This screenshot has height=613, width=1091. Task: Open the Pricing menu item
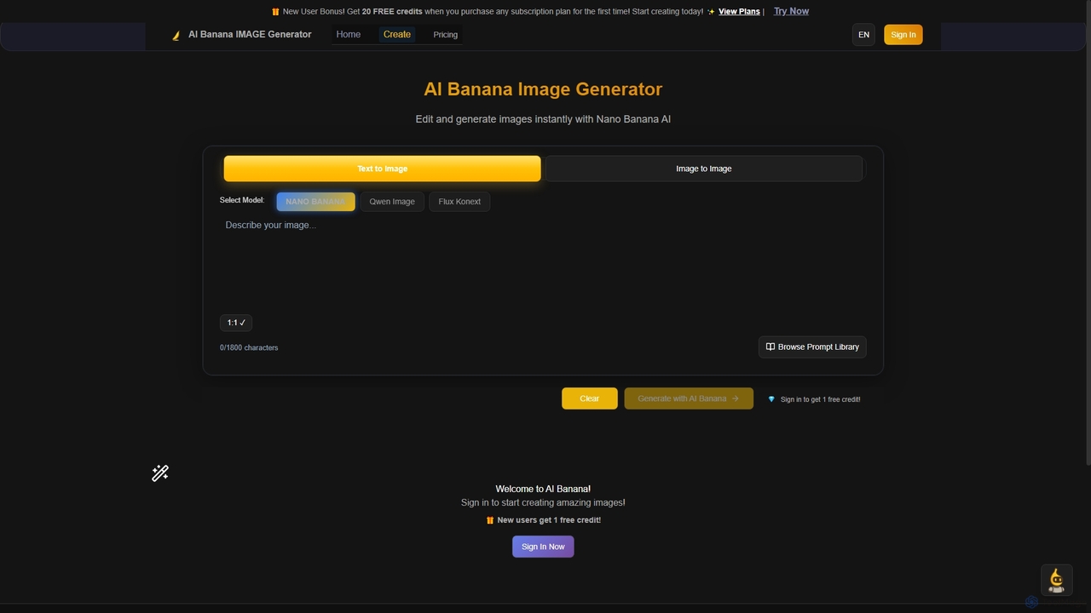click(x=446, y=35)
